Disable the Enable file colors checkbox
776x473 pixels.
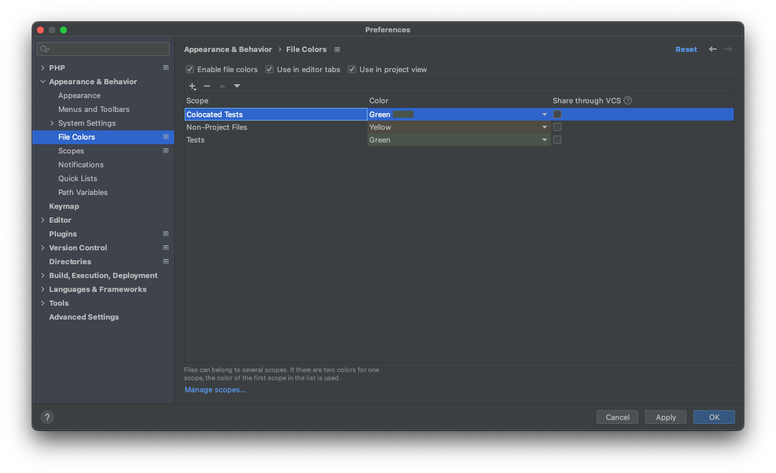pos(189,69)
